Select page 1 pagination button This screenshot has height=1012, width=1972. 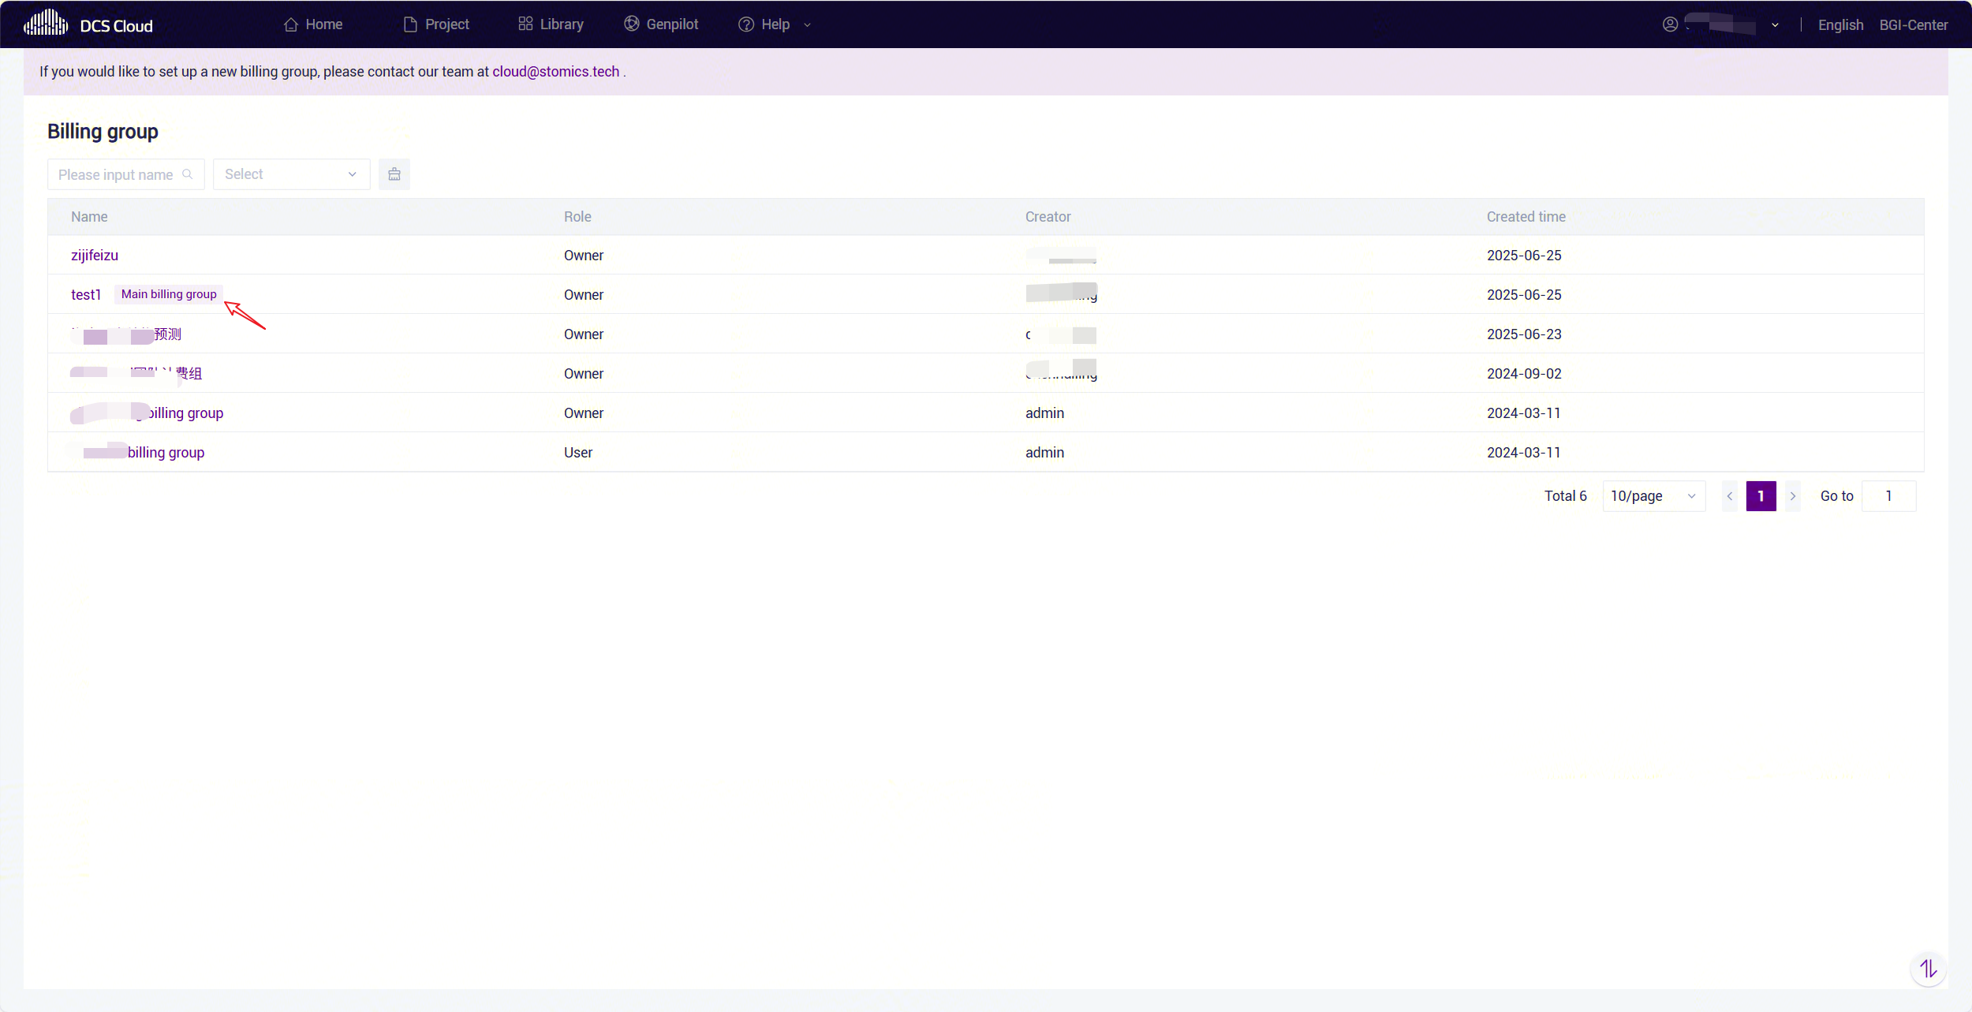pyautogui.click(x=1761, y=496)
